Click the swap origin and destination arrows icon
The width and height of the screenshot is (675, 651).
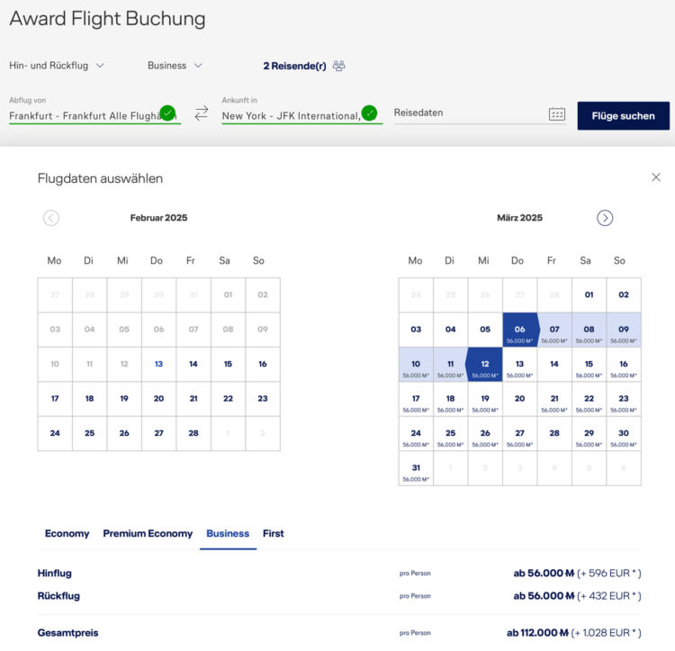click(202, 113)
